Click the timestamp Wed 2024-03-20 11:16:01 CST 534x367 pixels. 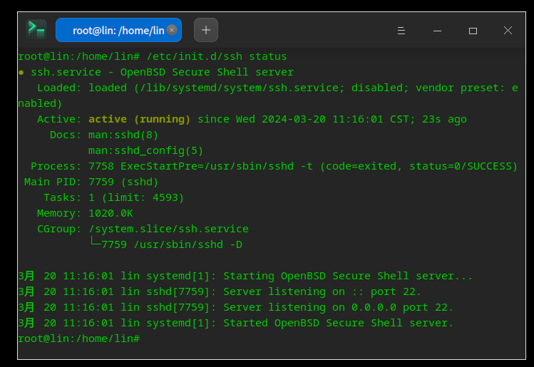pos(322,119)
